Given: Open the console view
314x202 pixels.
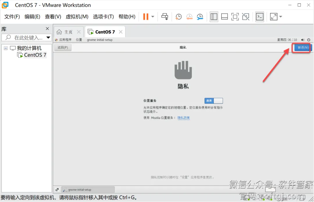Looking at the screenshot, I should coord(260,17).
